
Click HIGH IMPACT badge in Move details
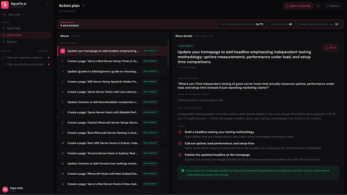[186, 46]
